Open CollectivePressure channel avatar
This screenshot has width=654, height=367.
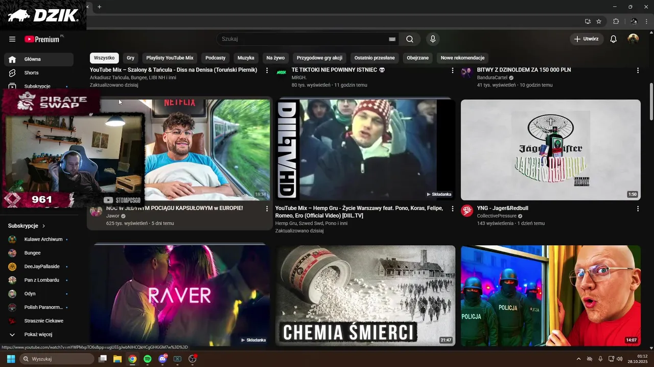pos(467,211)
